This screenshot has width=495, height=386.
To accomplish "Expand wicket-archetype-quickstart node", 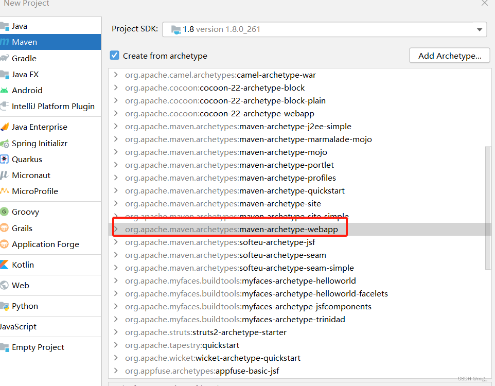I will coord(116,358).
